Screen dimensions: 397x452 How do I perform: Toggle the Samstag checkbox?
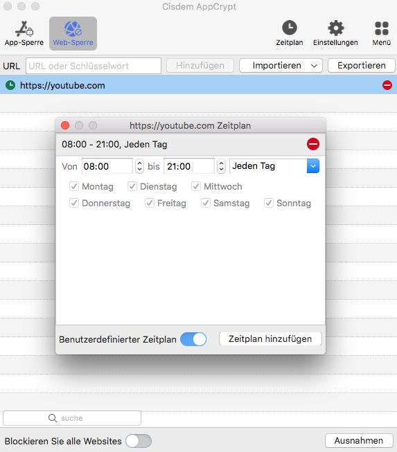pyautogui.click(x=205, y=203)
